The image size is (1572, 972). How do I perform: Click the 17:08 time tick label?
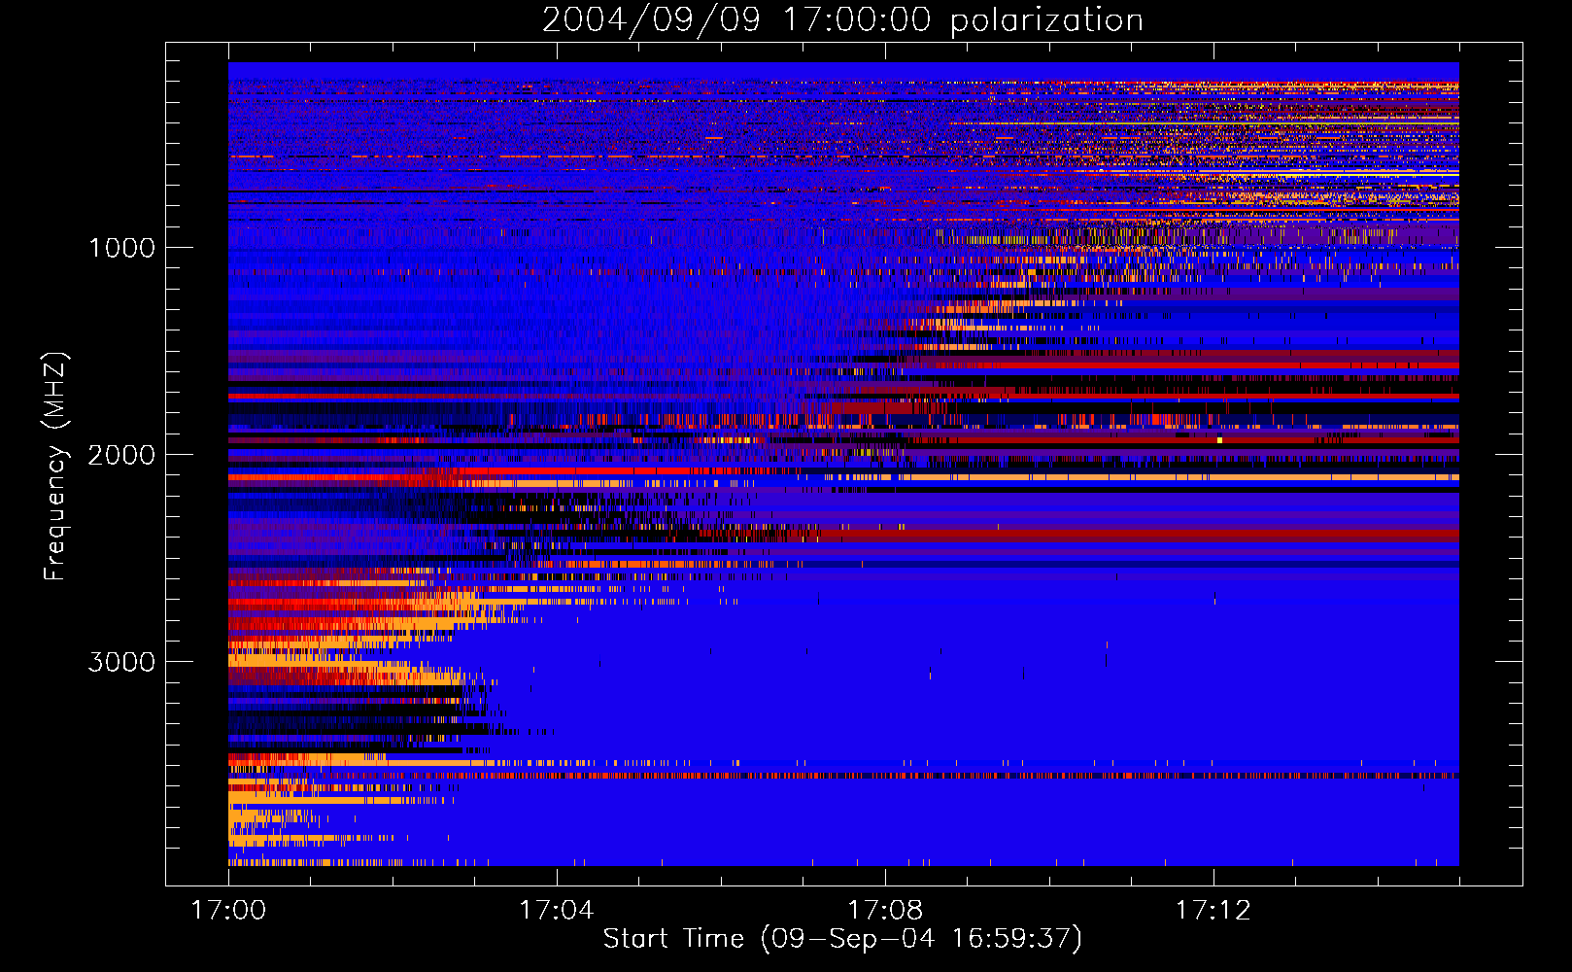tap(885, 910)
